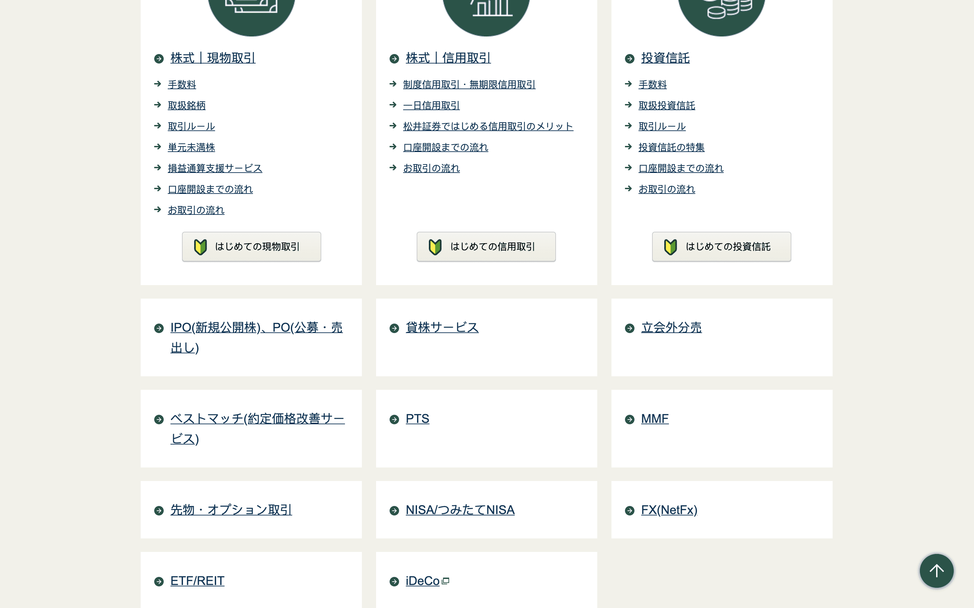The height and width of the screenshot is (608, 974).
Task: Open MMF link
Action: click(x=655, y=419)
